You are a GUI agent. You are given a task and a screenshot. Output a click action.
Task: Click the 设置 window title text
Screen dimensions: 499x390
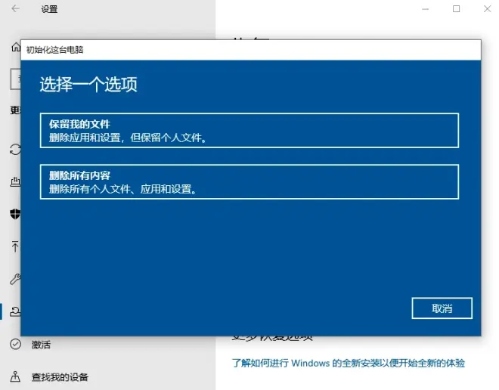(49, 9)
